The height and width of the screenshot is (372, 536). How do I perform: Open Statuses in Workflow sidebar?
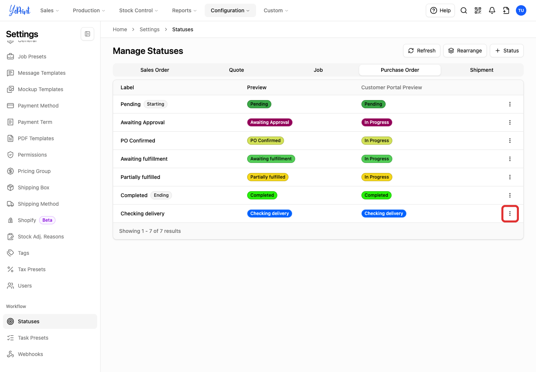coord(50,321)
